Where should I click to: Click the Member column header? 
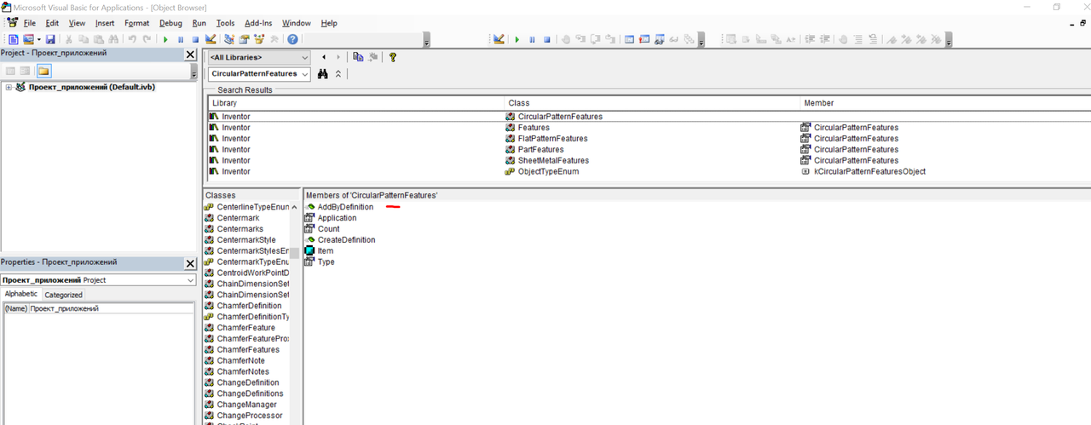pyautogui.click(x=945, y=103)
